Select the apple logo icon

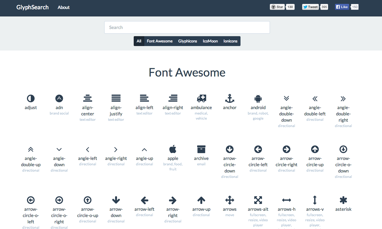[x=173, y=149]
